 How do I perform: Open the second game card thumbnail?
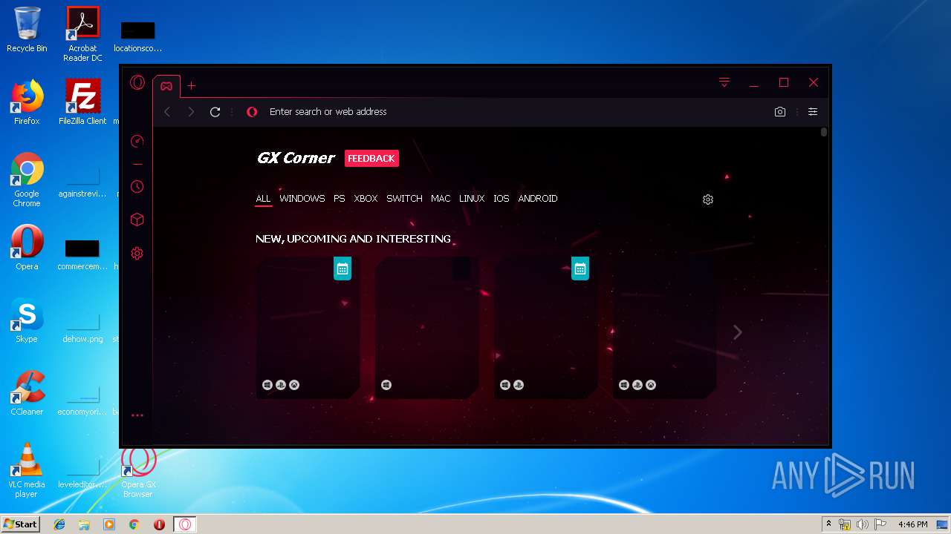pos(427,328)
